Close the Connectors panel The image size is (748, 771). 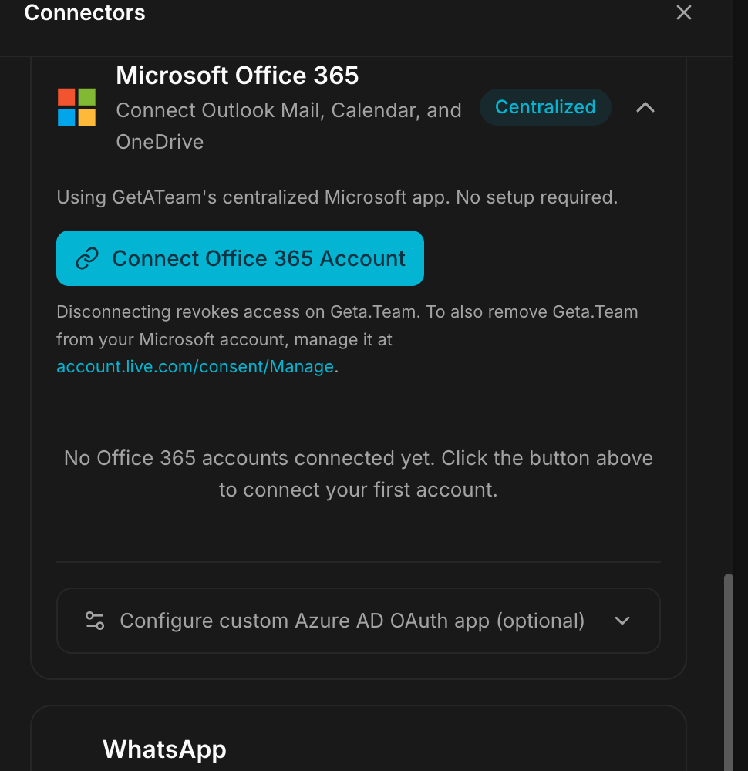[683, 12]
